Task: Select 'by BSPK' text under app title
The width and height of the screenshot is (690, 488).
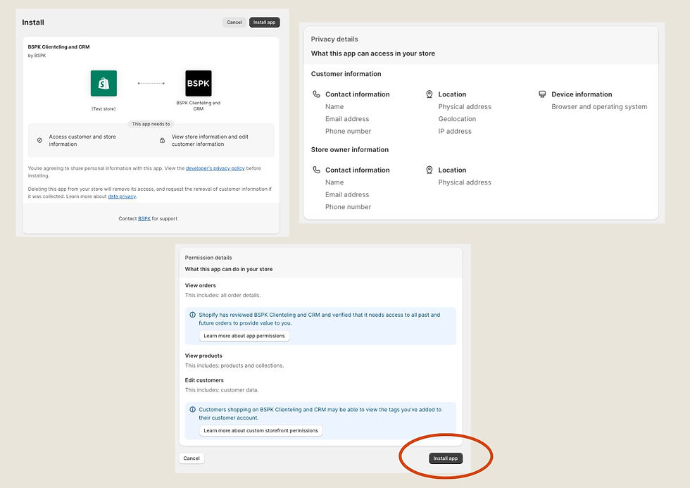Action: point(37,56)
